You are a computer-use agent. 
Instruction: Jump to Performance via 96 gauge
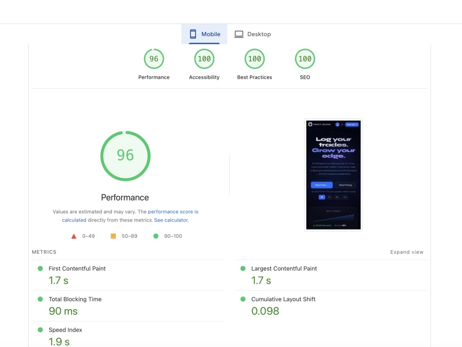[154, 59]
